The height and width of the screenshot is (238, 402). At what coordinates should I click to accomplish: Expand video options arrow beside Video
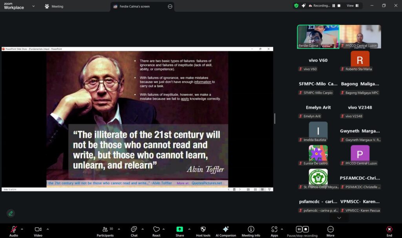point(48,229)
